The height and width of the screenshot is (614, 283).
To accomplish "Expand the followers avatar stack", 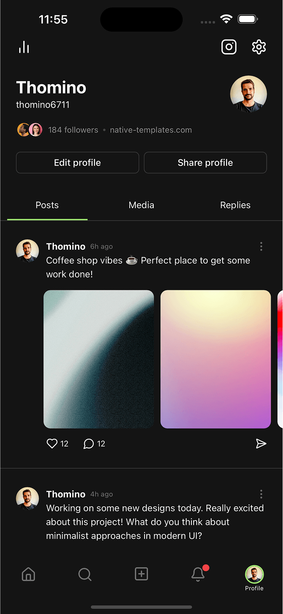I will pyautogui.click(x=29, y=130).
